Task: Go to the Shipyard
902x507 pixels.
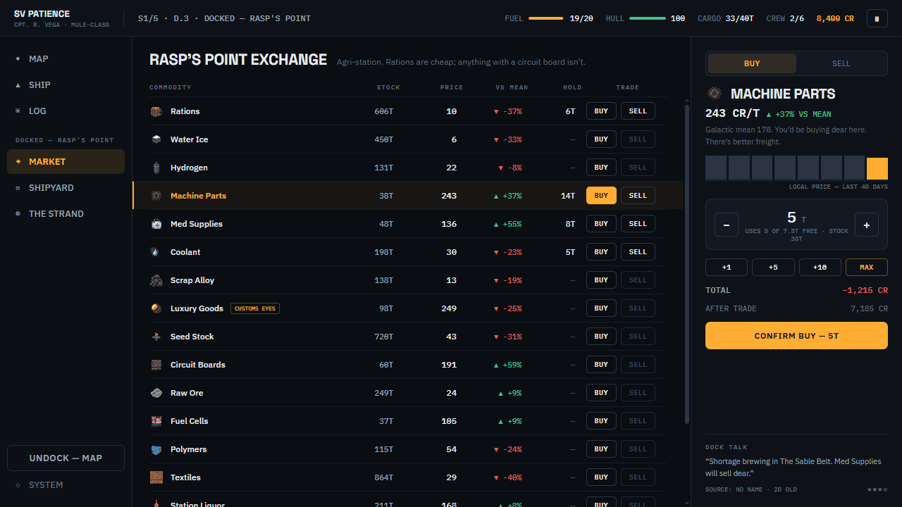Action: [66, 187]
